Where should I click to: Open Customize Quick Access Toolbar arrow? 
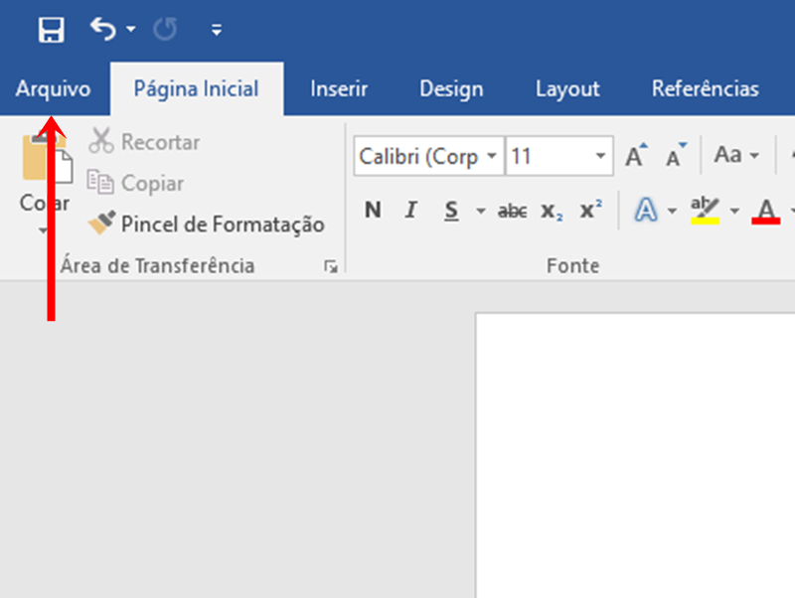point(217,30)
